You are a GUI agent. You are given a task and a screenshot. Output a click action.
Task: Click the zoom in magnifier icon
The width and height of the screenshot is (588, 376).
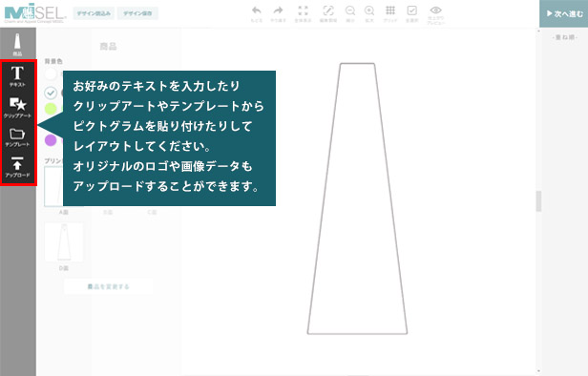pos(369,13)
